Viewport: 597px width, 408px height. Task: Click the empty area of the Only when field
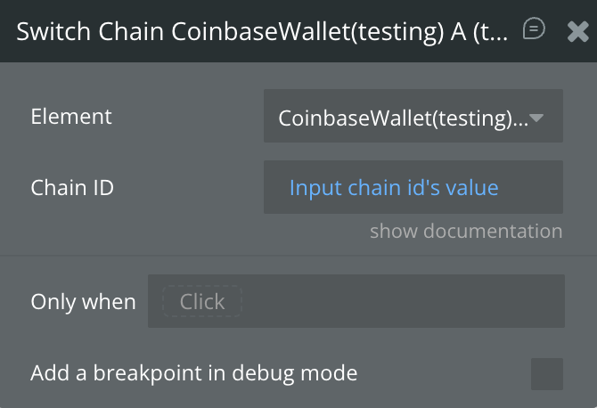[401, 302]
